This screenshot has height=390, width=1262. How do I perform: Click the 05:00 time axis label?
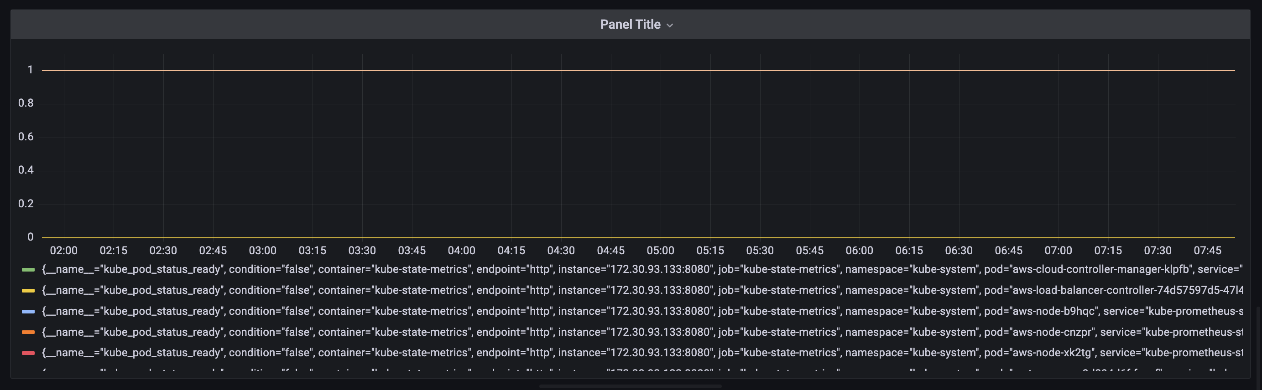(660, 251)
